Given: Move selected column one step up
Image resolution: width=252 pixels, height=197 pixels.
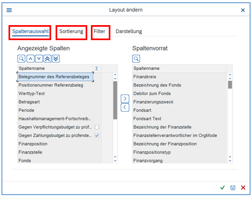Looking at the screenshot, I should pos(30,59).
